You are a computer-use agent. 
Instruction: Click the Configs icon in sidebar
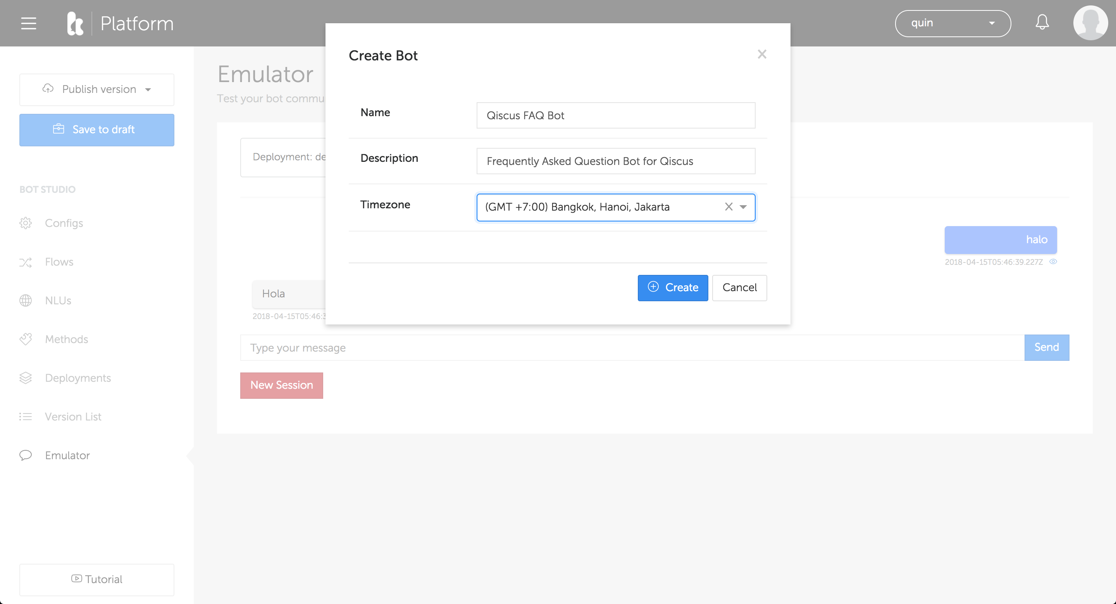[x=26, y=222]
